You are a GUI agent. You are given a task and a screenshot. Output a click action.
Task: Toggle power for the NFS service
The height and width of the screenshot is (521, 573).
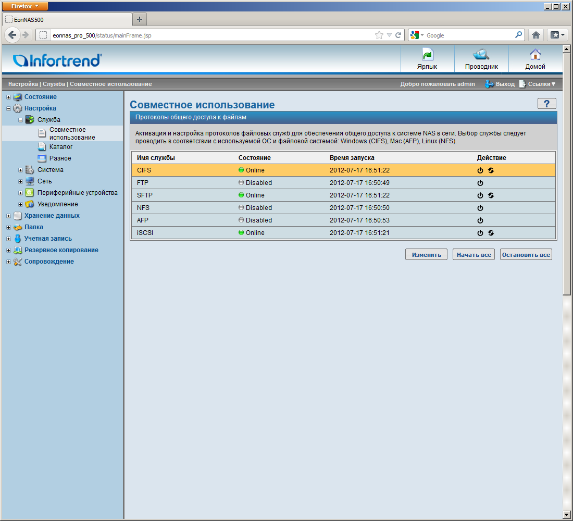pos(480,208)
